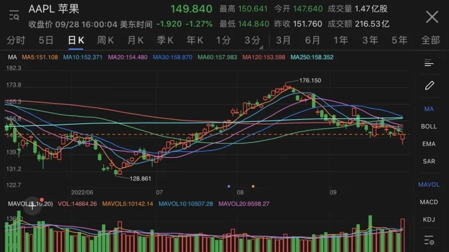Screen dimensions: 449x252
Task: Click the 176.150 high price label
Action: 310,81
